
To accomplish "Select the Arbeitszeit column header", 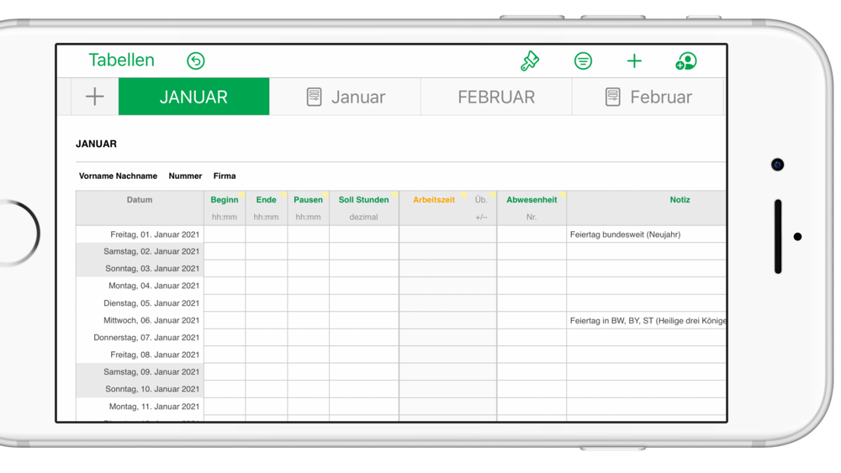I will pos(434,200).
